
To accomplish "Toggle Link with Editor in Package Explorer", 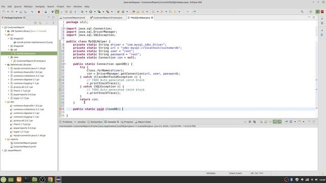I will (40, 23).
